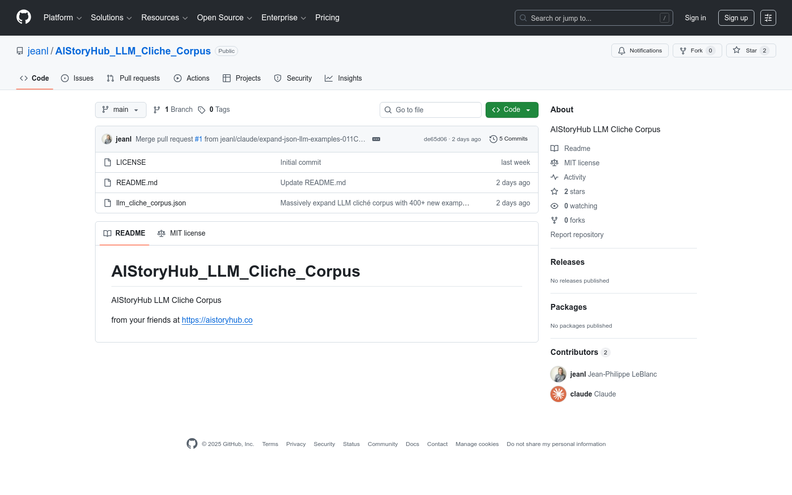Open footer Privacy link
The height and width of the screenshot is (495, 792).
pos(296,444)
